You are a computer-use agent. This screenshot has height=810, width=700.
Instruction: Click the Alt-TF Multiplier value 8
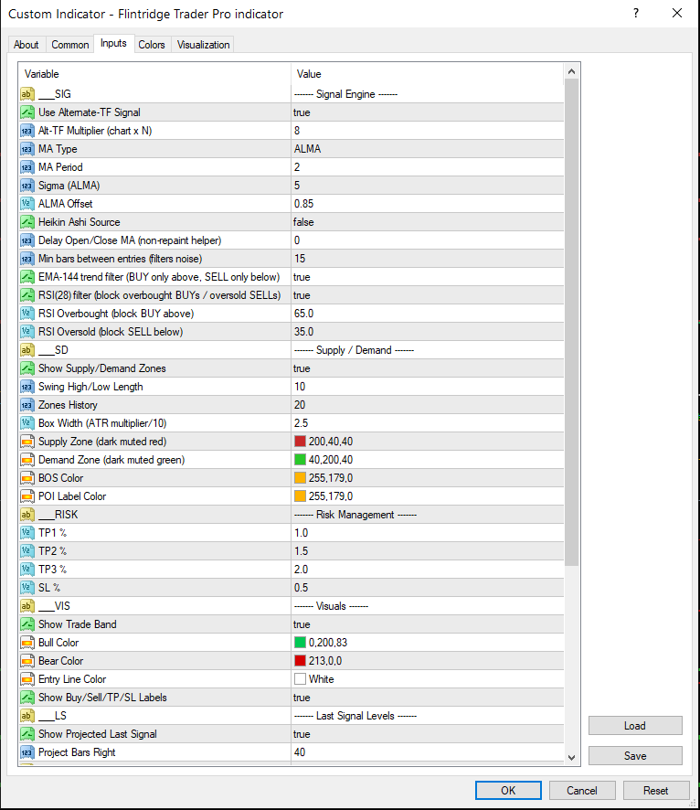click(x=297, y=131)
